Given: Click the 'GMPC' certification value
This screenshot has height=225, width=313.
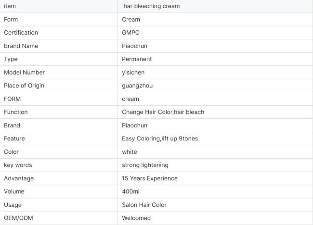Looking at the screenshot, I should [130, 33].
